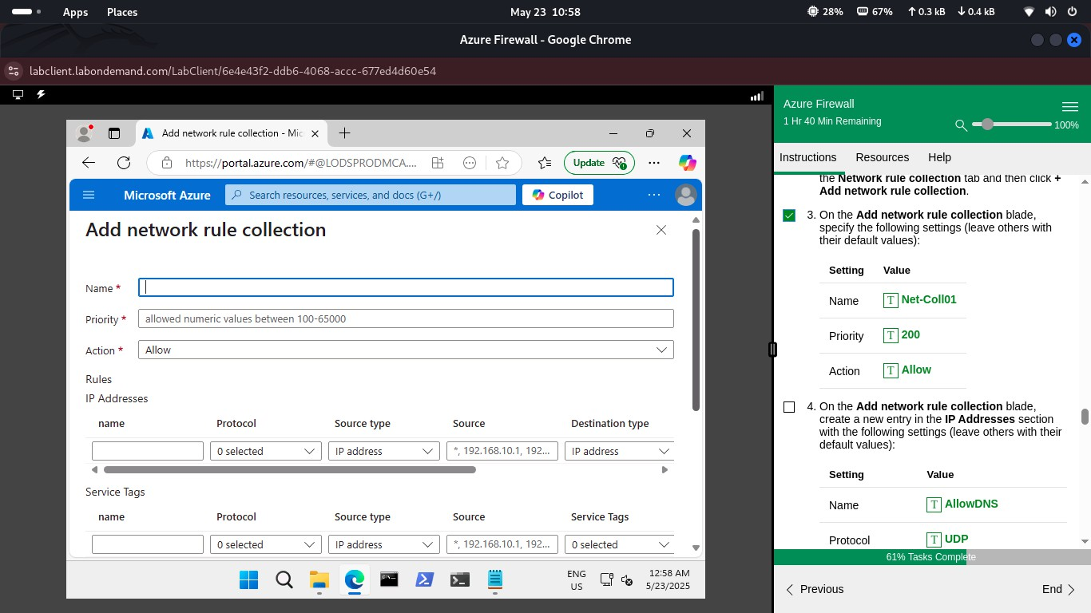Open Copilot in the Azure portal

[557, 194]
